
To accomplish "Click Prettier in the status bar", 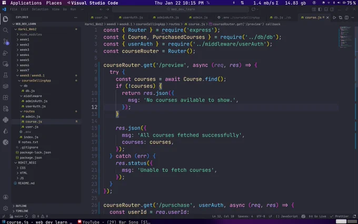I will click(x=339, y=216).
